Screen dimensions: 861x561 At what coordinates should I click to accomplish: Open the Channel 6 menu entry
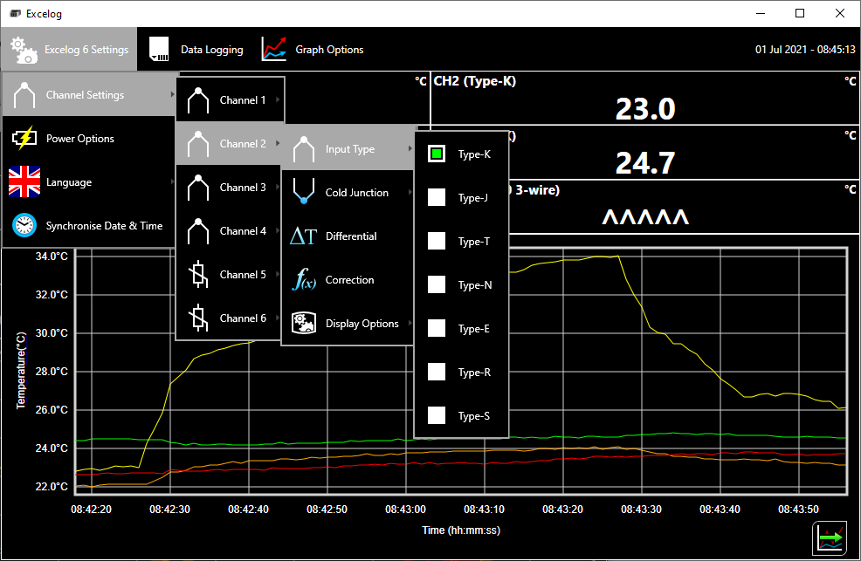(x=230, y=318)
